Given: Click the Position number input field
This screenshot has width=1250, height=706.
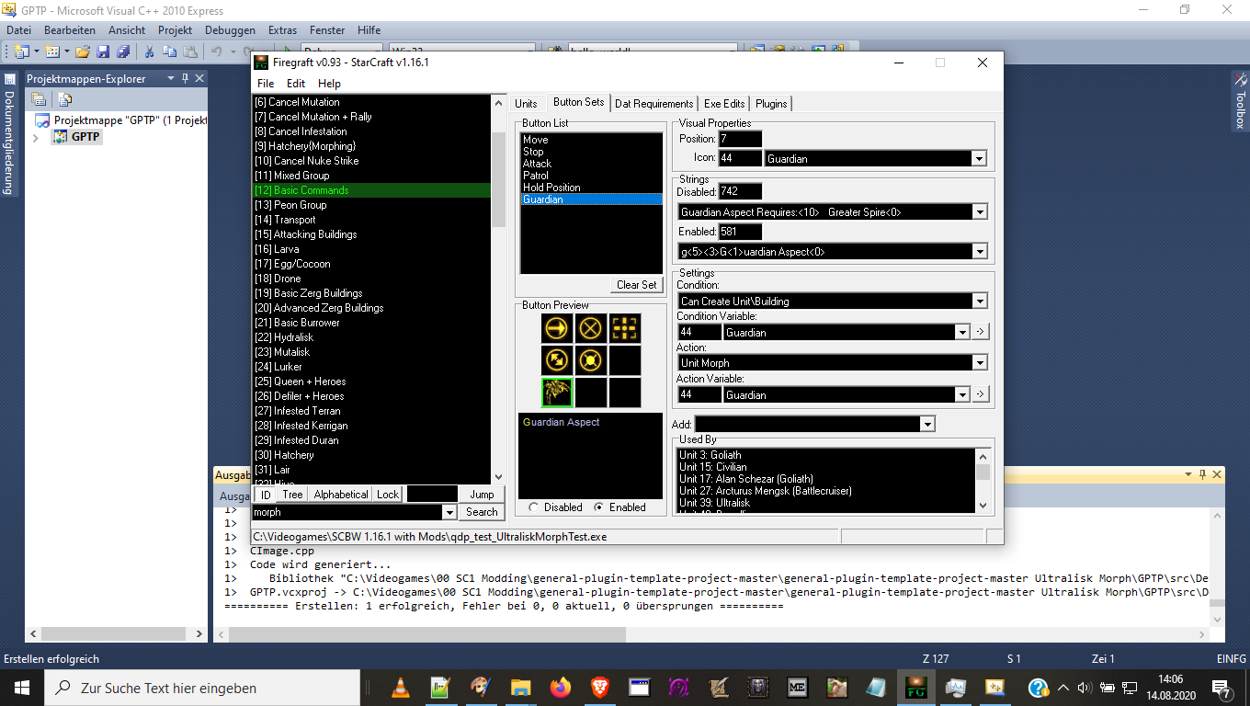Looking at the screenshot, I should pyautogui.click(x=740, y=139).
